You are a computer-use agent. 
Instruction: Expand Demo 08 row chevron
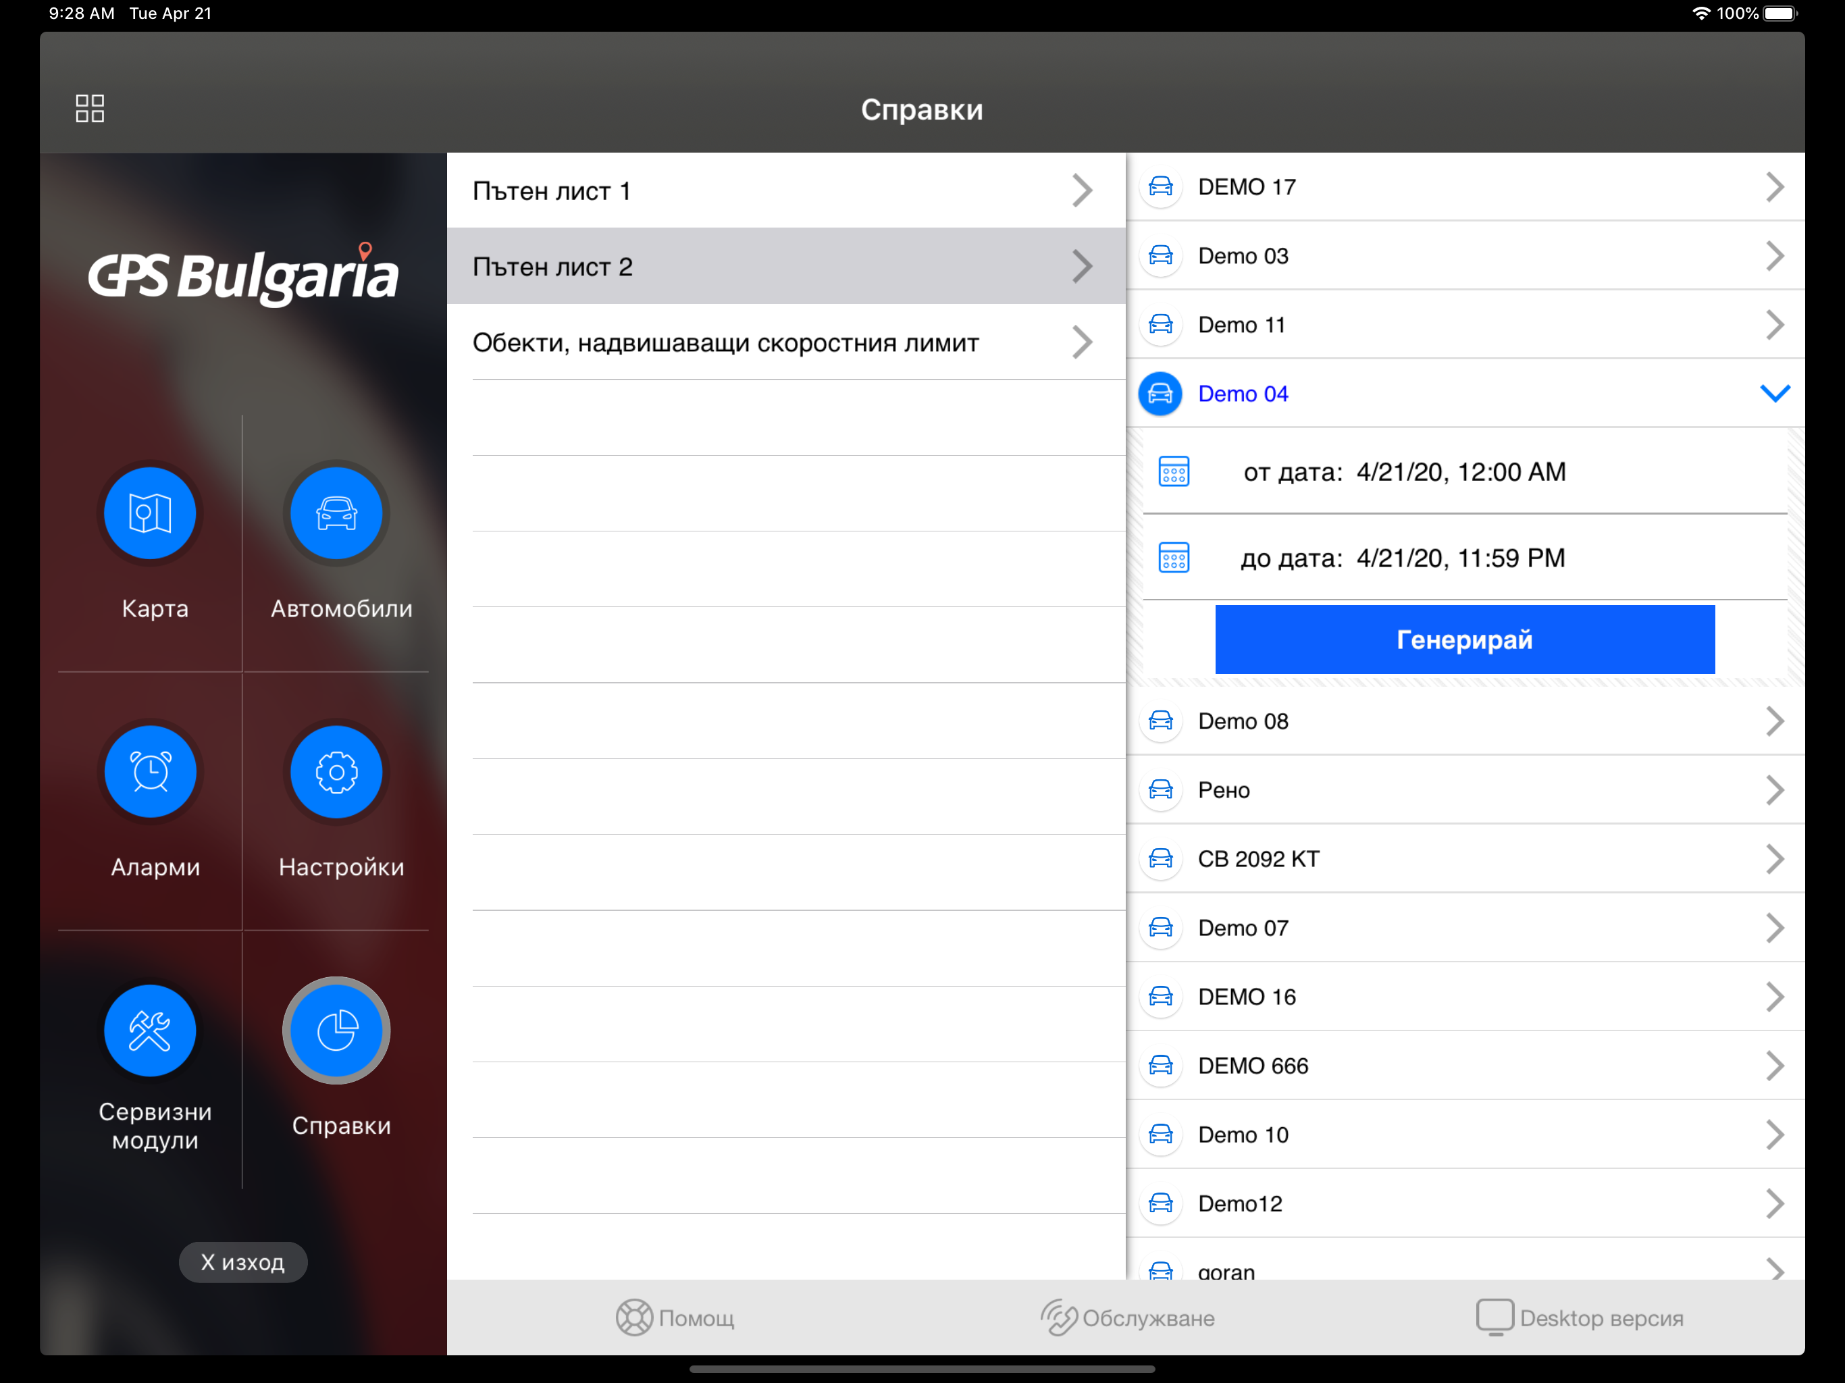1775,721
